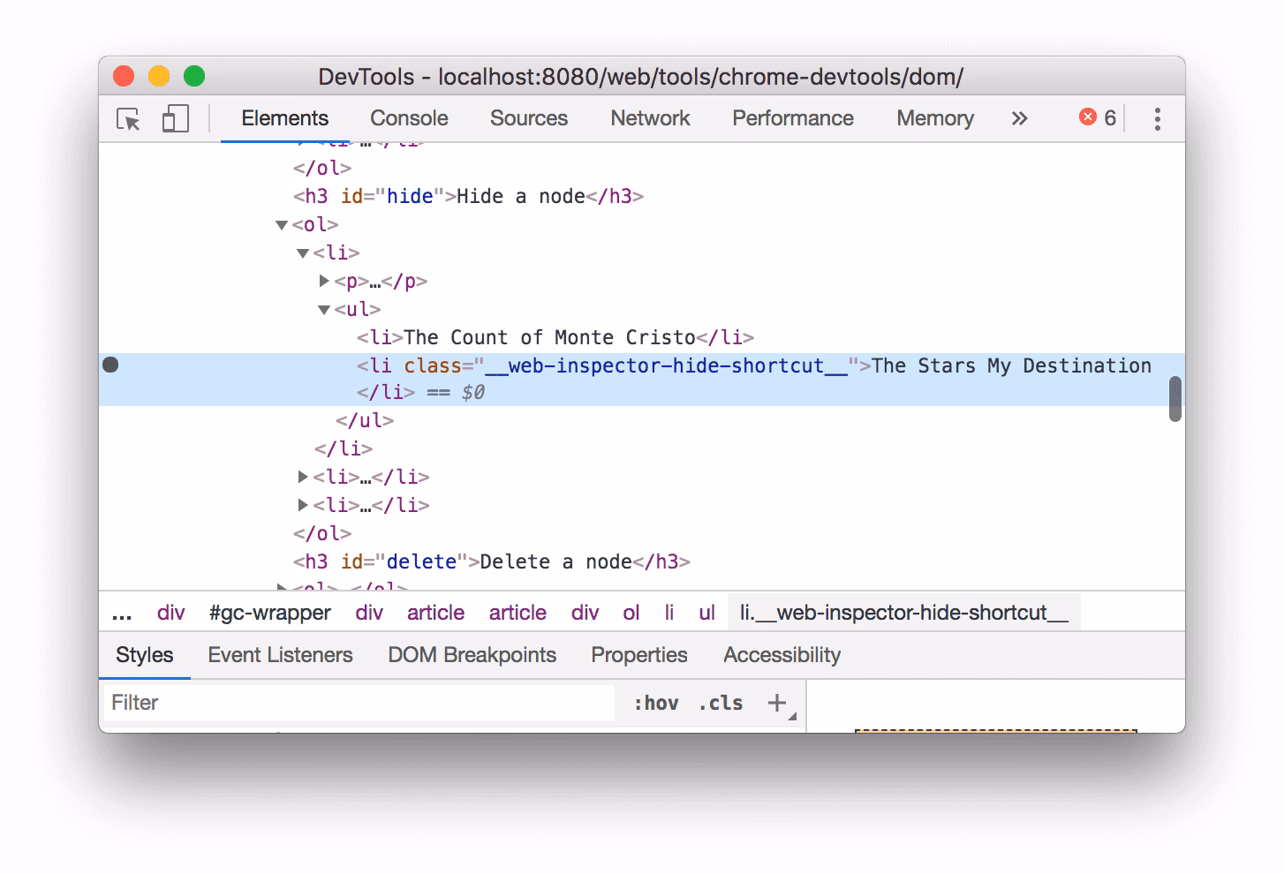
Task: Select the h3 id="hide" node
Action: (x=468, y=196)
